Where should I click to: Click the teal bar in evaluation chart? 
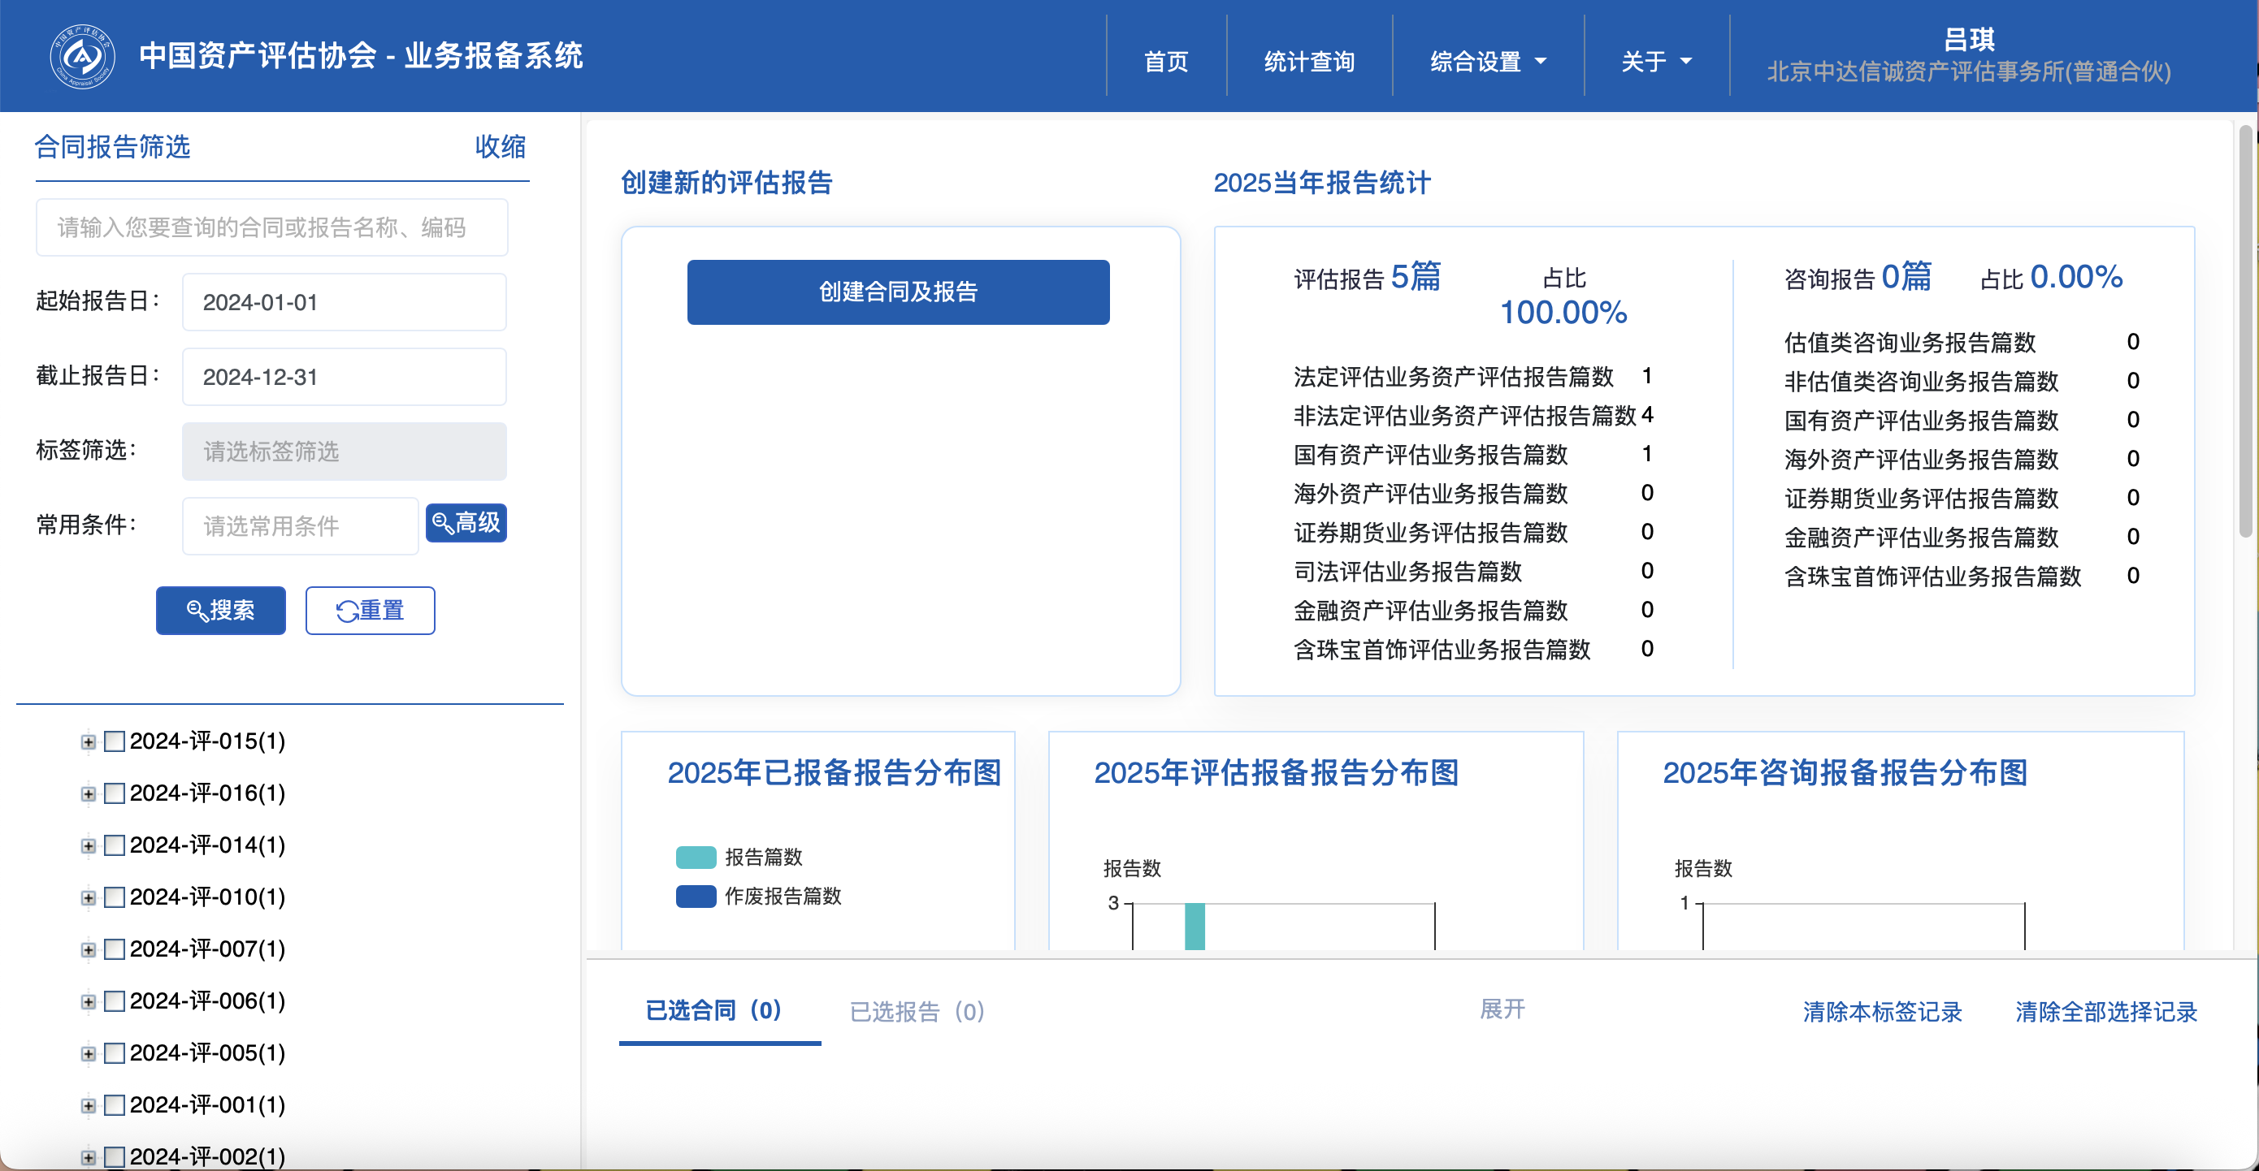click(x=1195, y=926)
